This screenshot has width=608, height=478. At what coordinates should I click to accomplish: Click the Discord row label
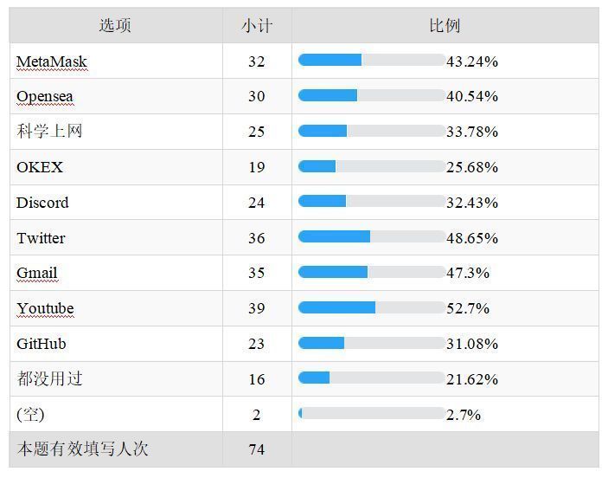pyautogui.click(x=42, y=203)
